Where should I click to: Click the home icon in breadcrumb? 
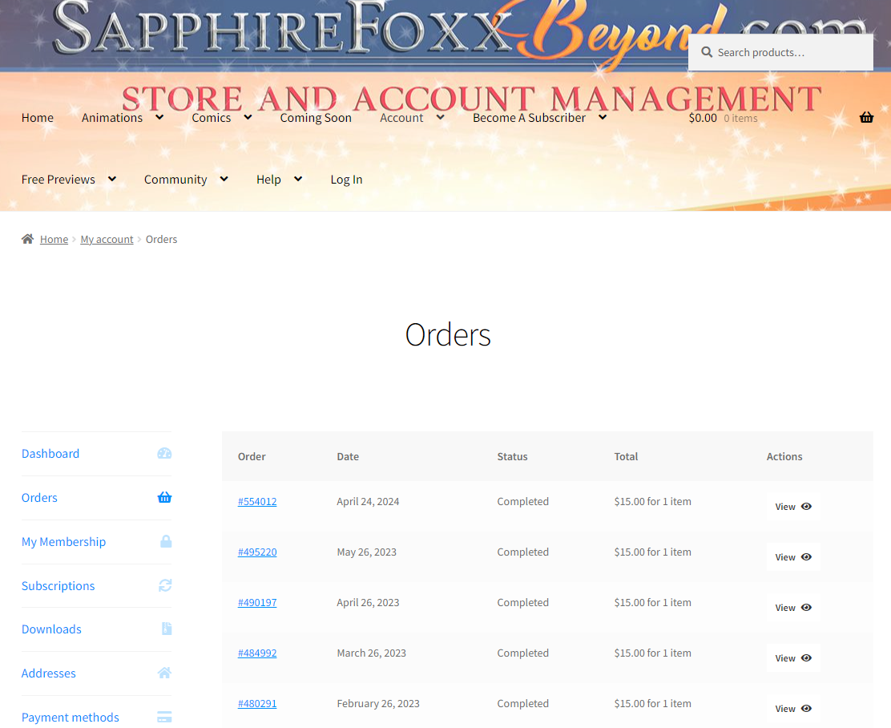(28, 239)
